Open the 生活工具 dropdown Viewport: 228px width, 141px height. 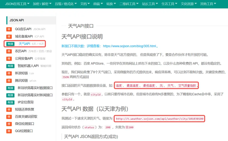(169, 4)
